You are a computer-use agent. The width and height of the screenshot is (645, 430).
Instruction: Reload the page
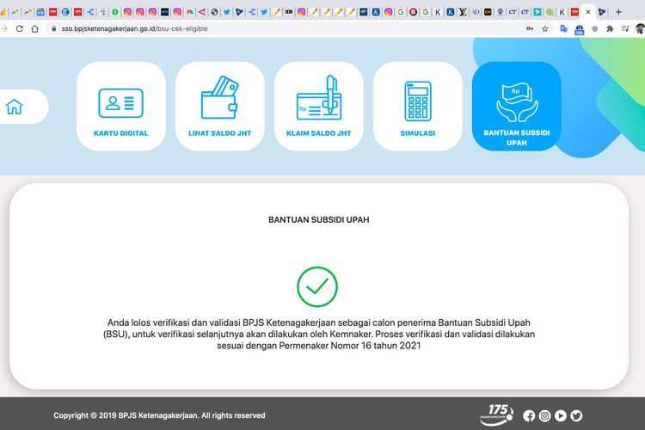[x=18, y=28]
